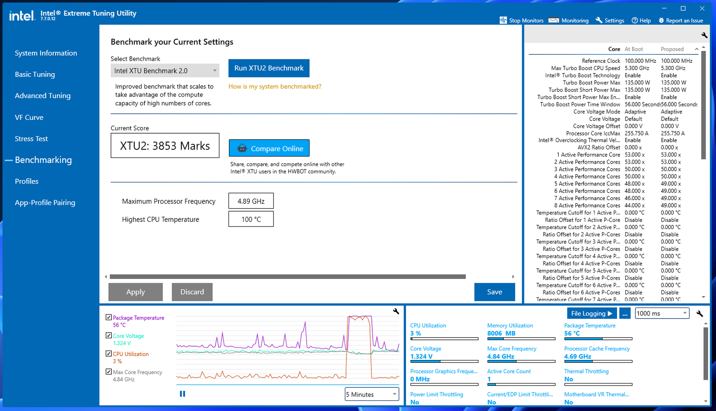This screenshot has height=411, width=716.
Task: Uncheck Package Temperature graph checkbox
Action: pyautogui.click(x=109, y=317)
